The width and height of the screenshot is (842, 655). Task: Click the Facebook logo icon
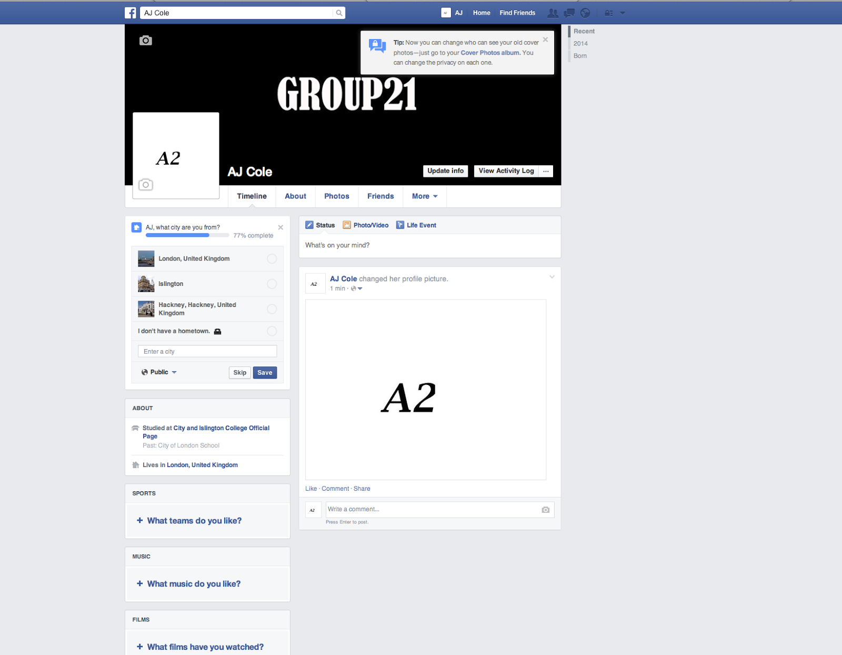click(x=131, y=13)
